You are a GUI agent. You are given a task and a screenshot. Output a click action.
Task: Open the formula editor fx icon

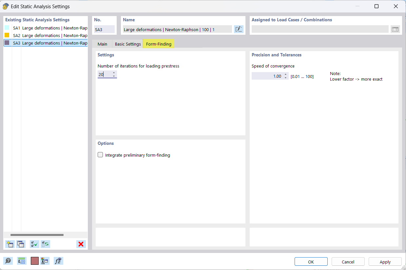[x=58, y=261]
